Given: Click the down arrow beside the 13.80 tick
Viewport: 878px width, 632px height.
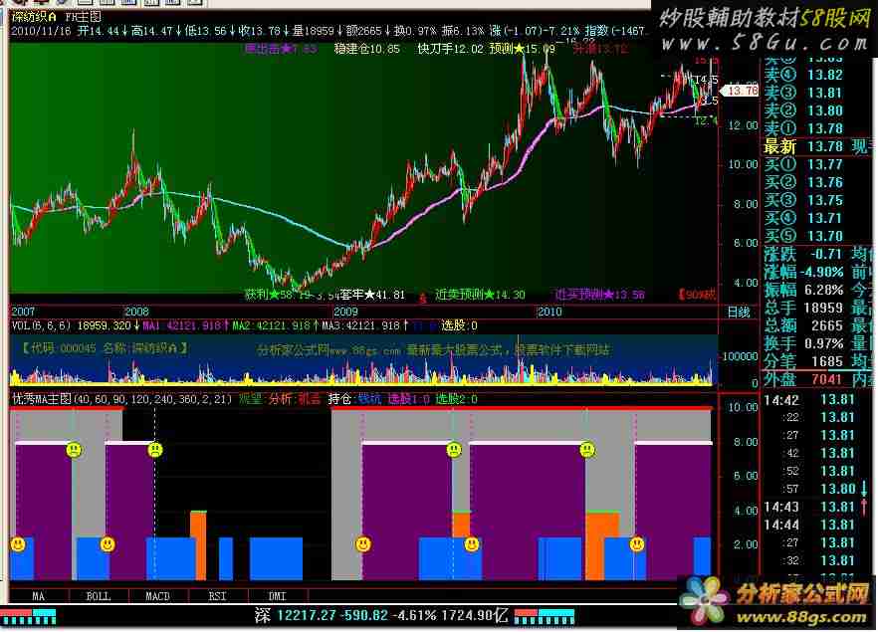Looking at the screenshot, I should tap(865, 488).
